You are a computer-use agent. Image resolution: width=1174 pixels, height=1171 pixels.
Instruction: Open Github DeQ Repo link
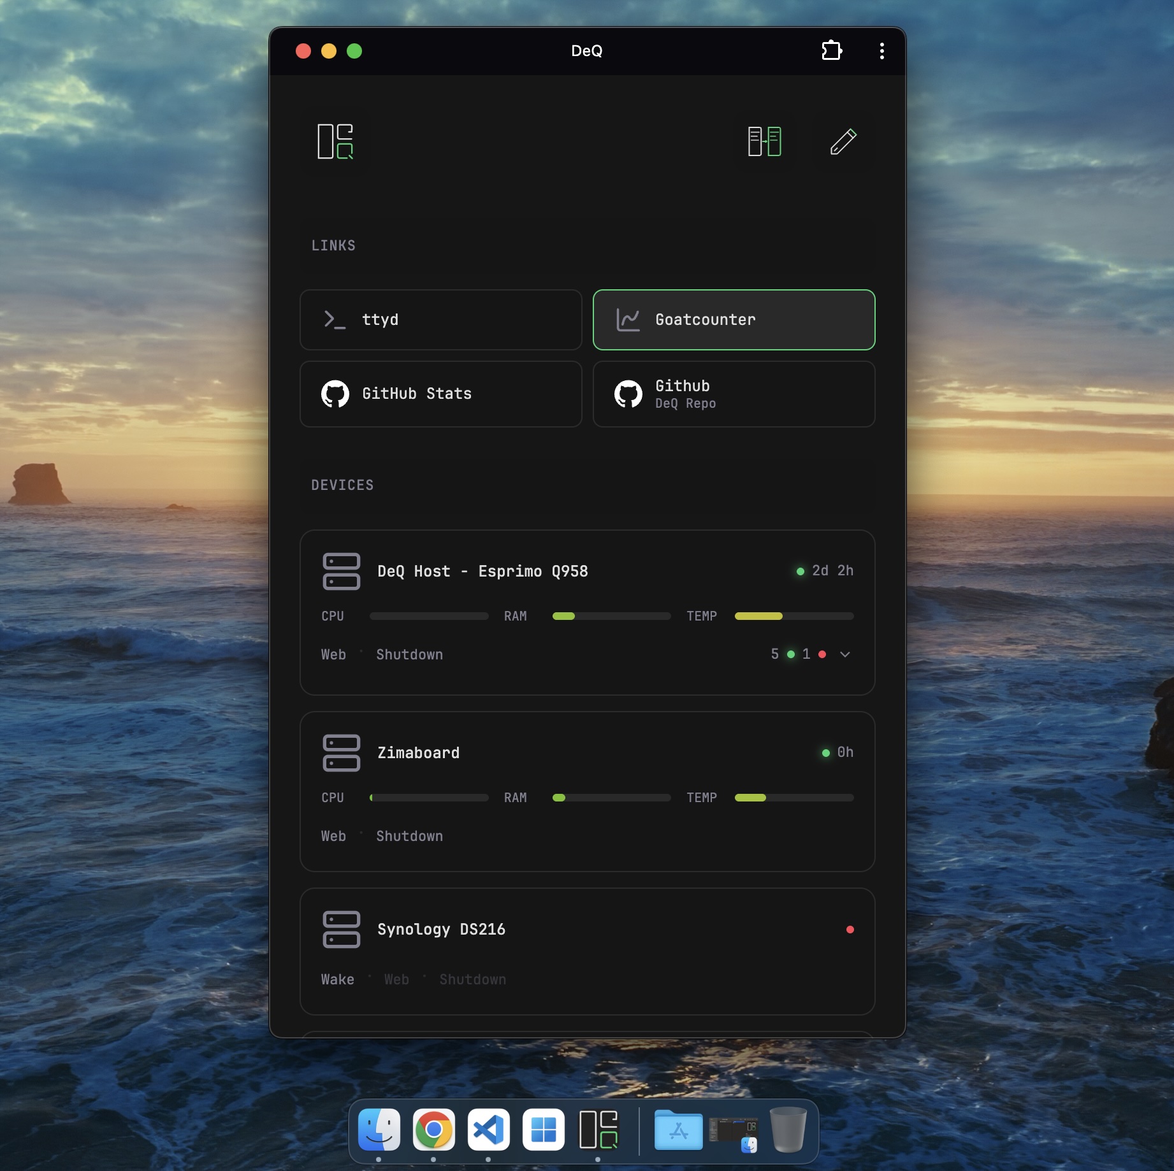pyautogui.click(x=734, y=394)
